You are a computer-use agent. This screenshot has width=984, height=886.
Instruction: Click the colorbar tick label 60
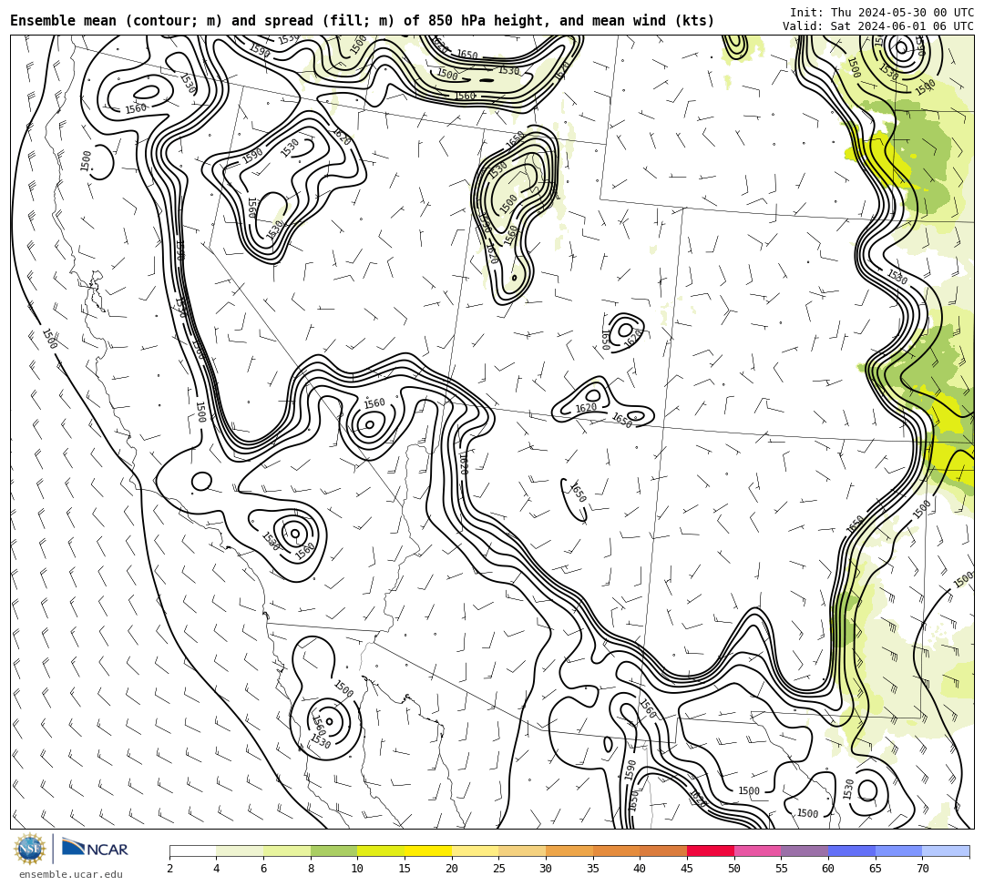[828, 869]
